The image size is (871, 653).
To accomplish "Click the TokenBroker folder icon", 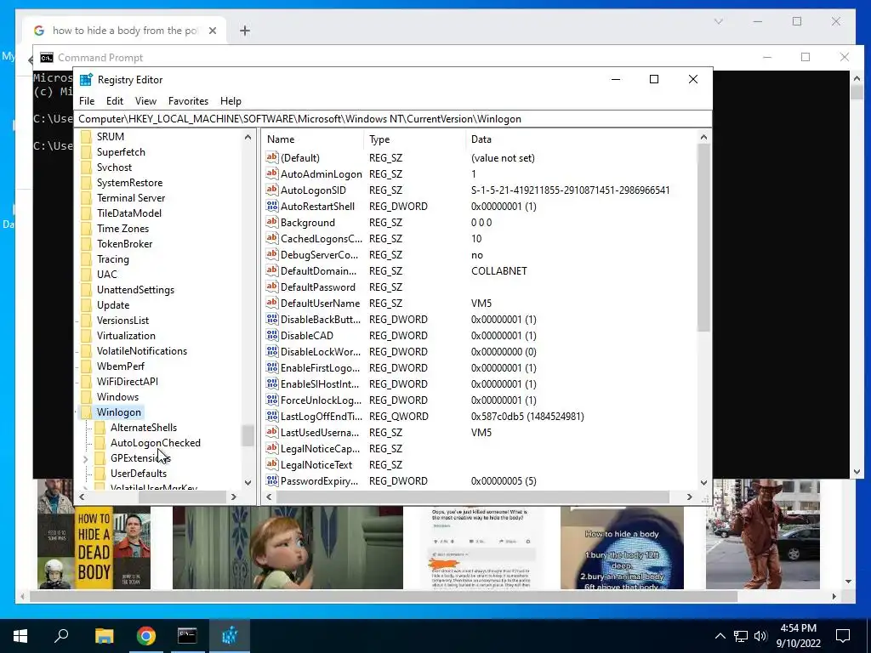I will (86, 244).
